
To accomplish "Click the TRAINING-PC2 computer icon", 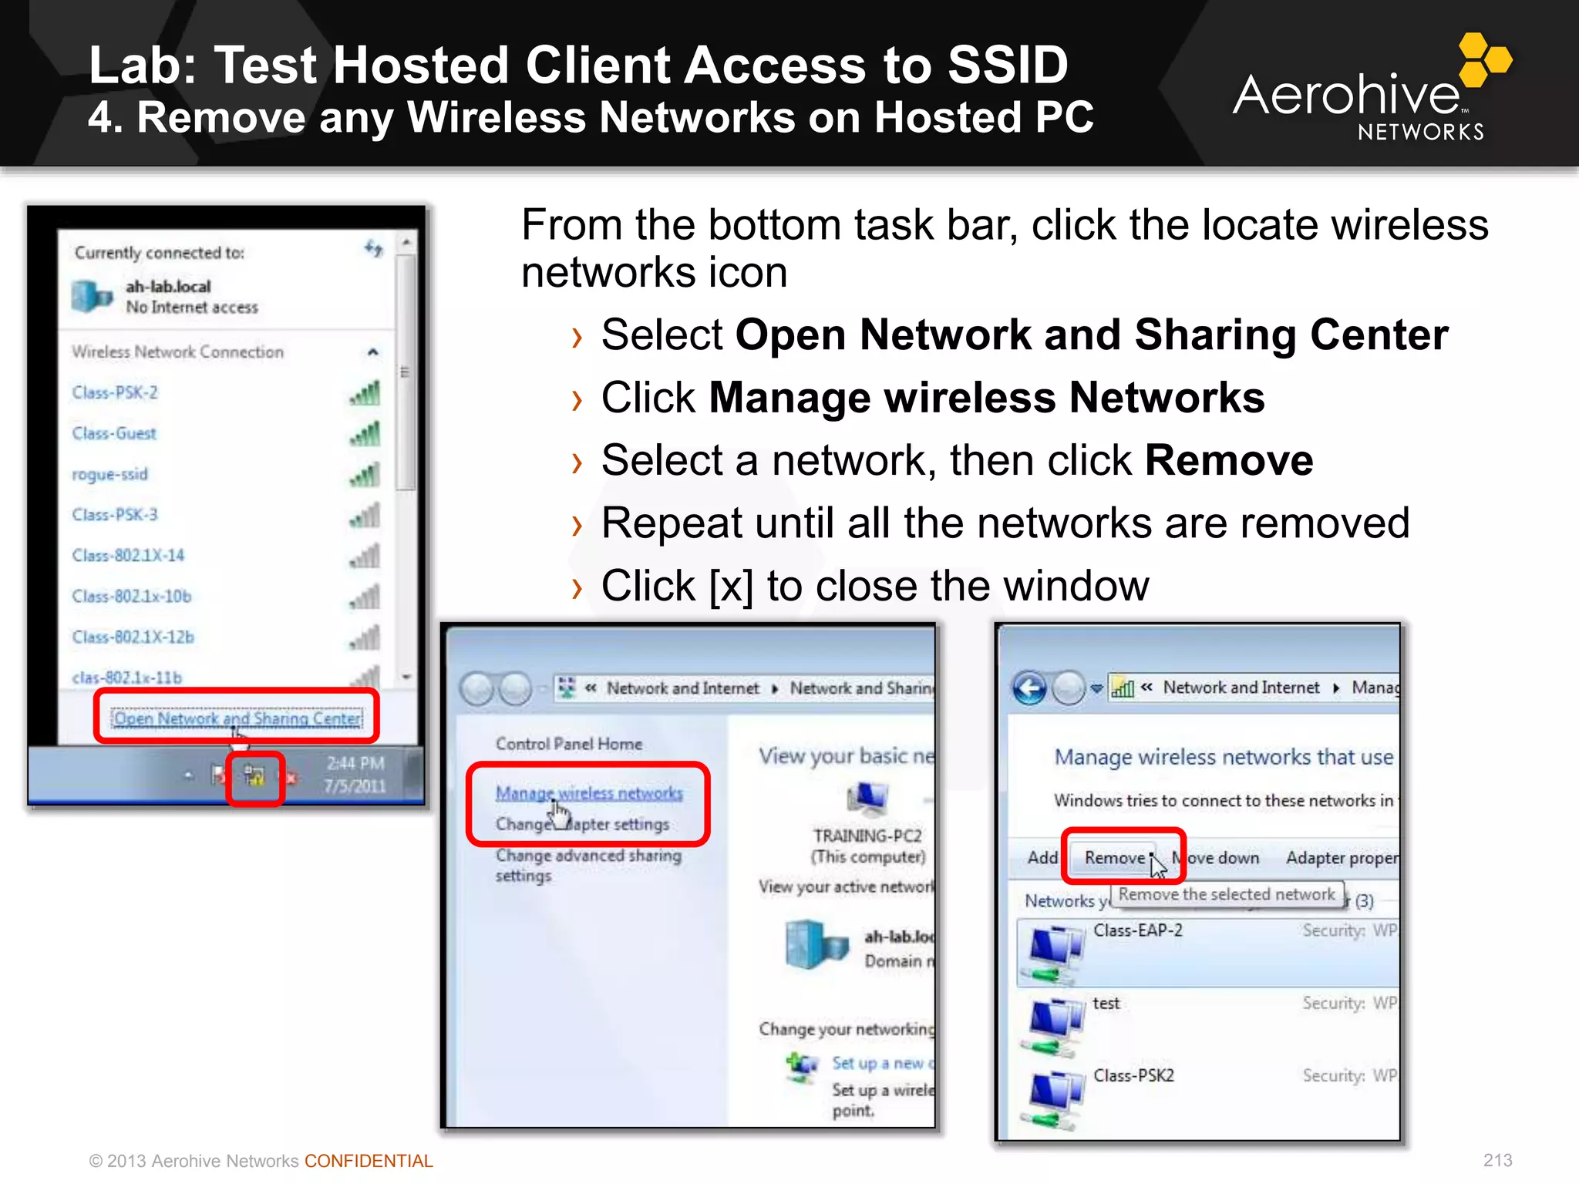I will coord(867,799).
